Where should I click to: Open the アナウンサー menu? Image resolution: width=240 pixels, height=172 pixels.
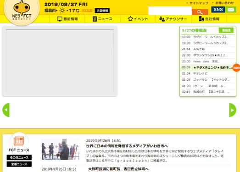tap(173, 19)
